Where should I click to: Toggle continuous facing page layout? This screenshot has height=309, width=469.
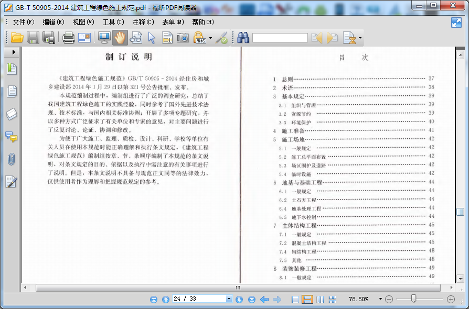332,299
